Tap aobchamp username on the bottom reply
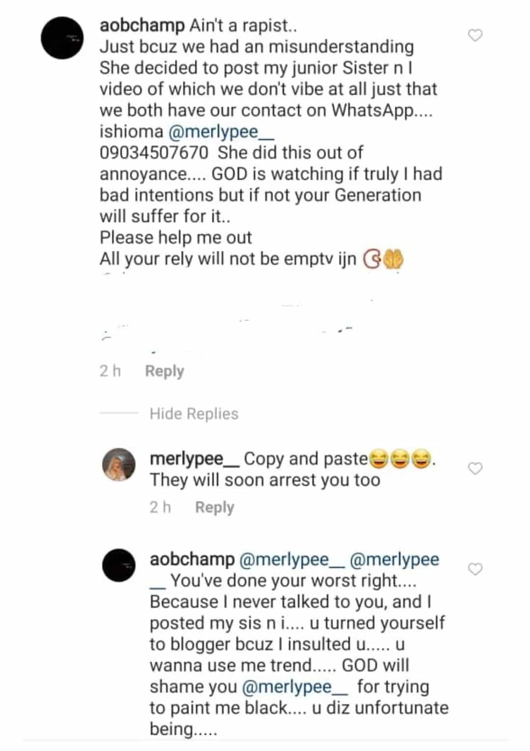 [x=192, y=559]
